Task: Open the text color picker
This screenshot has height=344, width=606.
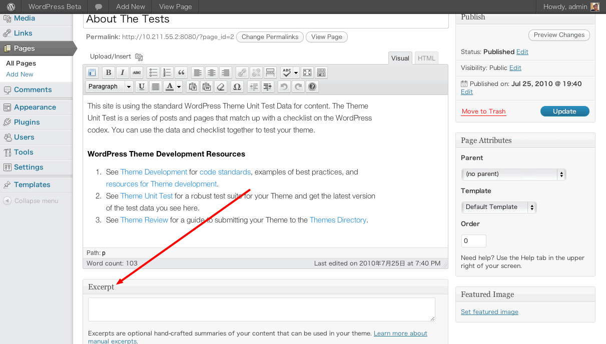Action: point(179,86)
